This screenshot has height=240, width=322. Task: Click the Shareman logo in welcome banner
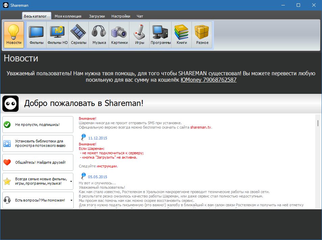(10, 104)
